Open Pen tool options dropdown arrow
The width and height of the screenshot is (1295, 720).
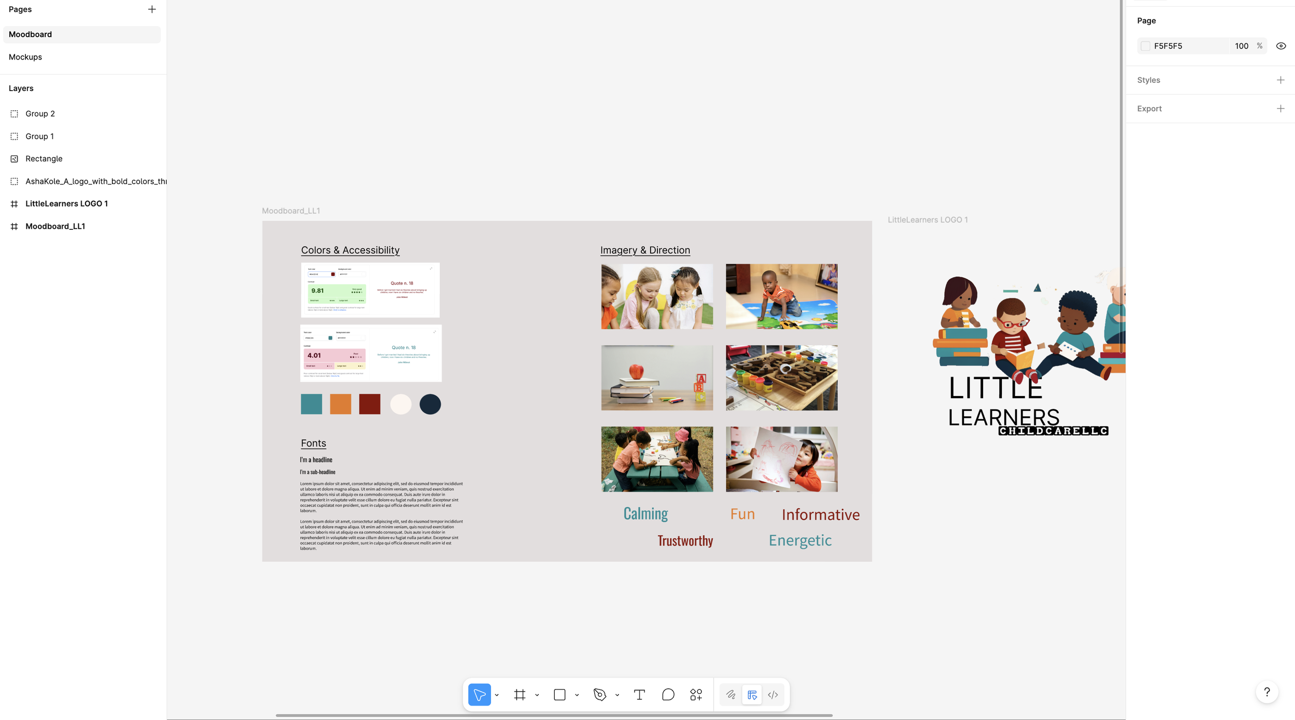tap(617, 695)
